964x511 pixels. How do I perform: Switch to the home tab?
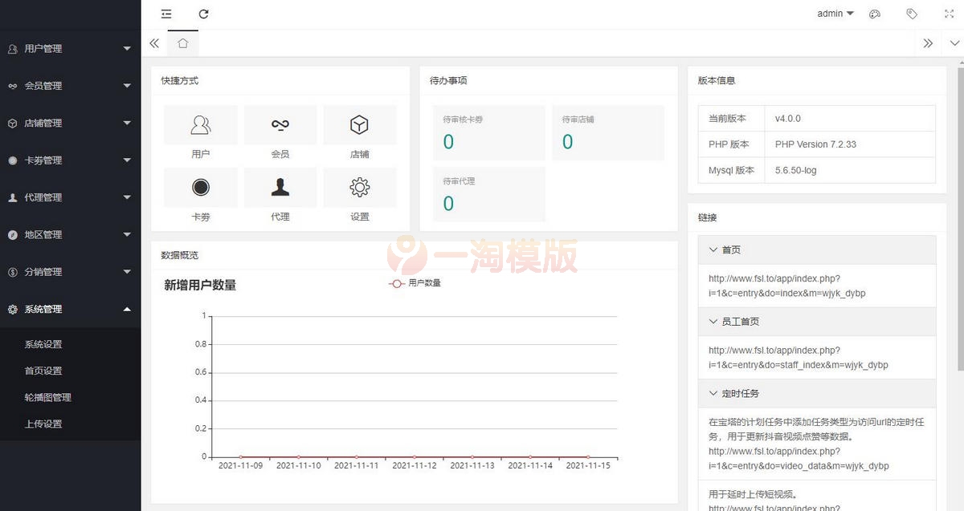[182, 43]
